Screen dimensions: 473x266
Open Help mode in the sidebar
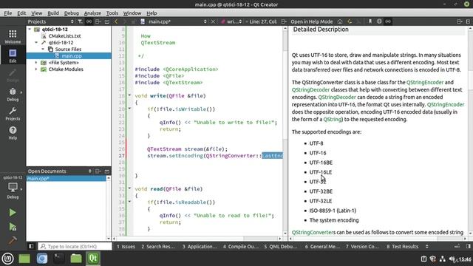click(x=13, y=133)
